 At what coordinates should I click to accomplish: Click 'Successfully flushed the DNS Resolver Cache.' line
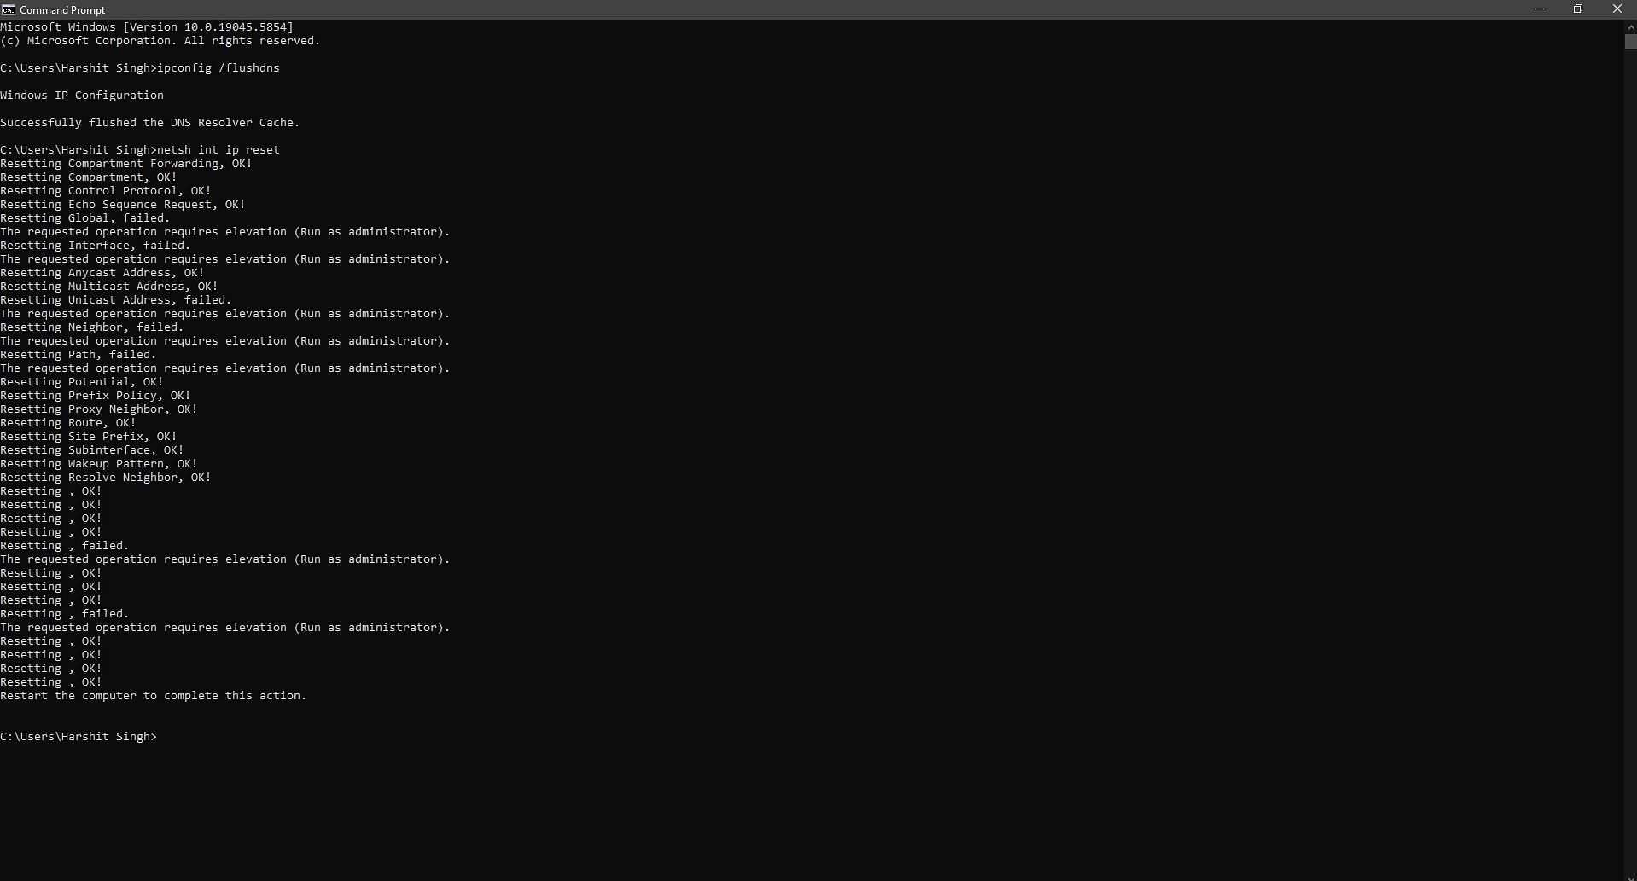coord(150,123)
